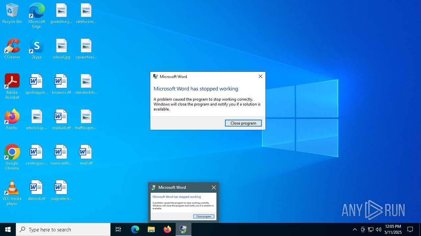Select the VLC media player shortcut
Image resolution: width=421 pixels, height=236 pixels.
(x=12, y=192)
